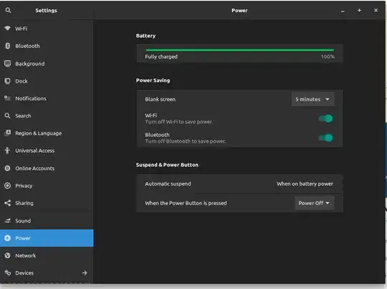Open Network settings panel
The height and width of the screenshot is (289, 387).
tap(47, 255)
